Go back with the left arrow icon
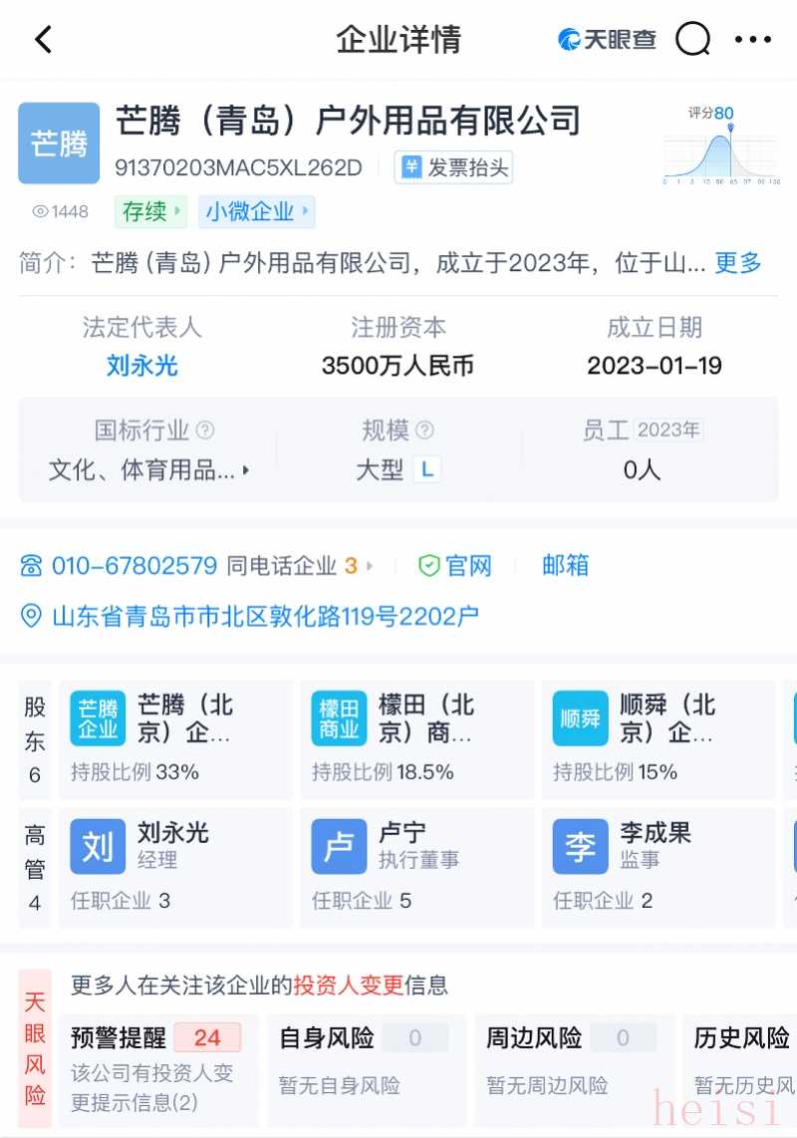This screenshot has height=1138, width=797. point(44,40)
